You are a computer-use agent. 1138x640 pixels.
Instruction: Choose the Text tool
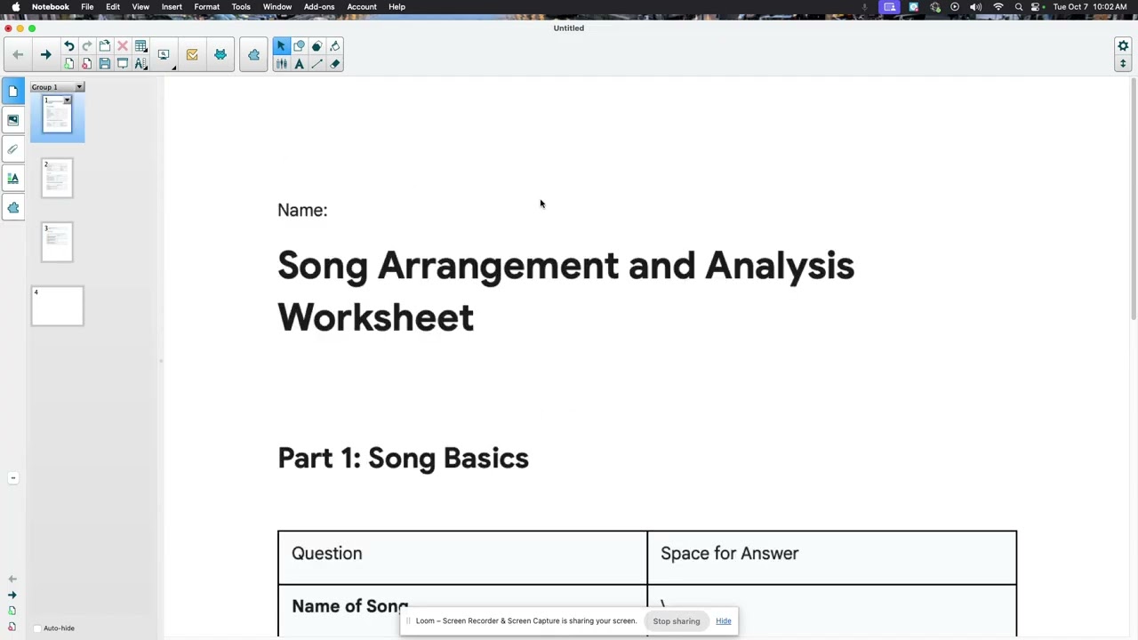tap(299, 64)
